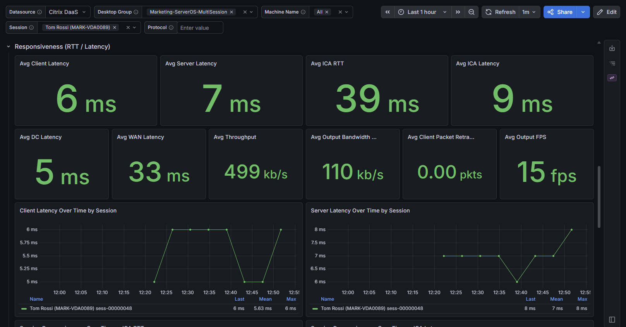Click the Datasource info icon

39,12
